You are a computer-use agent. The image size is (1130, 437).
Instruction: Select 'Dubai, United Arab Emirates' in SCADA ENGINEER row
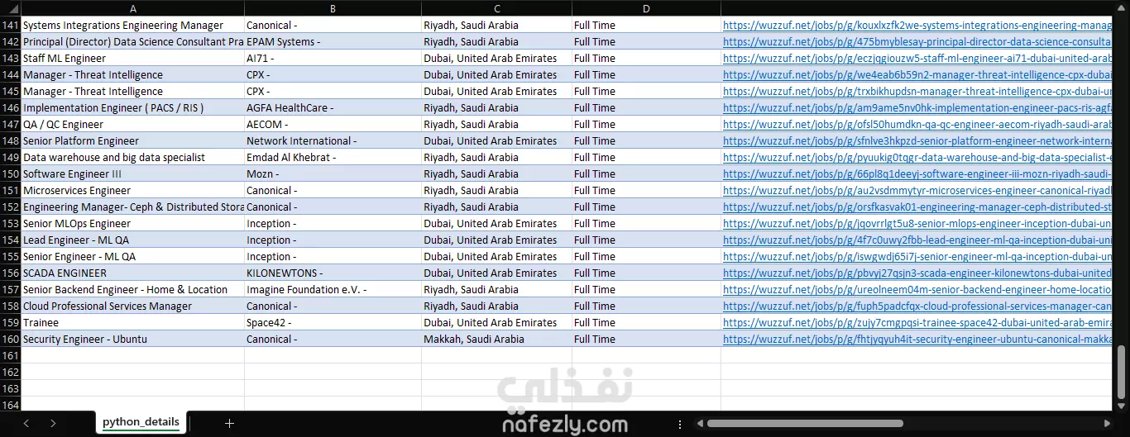[497, 273]
